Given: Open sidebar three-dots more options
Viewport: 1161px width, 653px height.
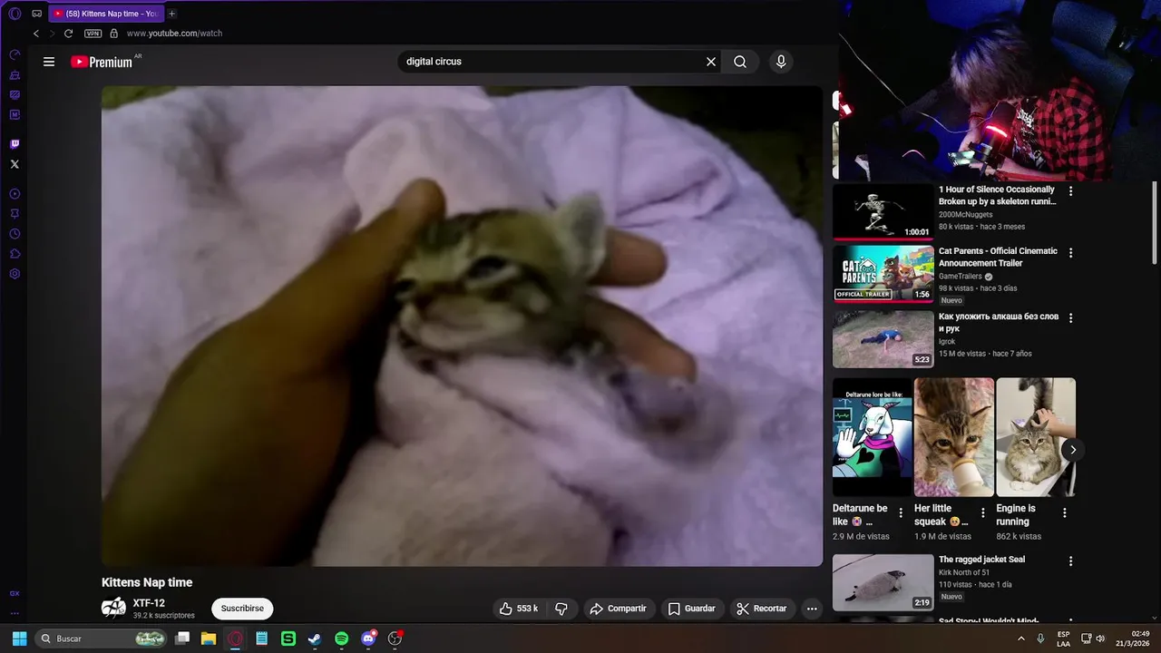Looking at the screenshot, I should [x=15, y=613].
